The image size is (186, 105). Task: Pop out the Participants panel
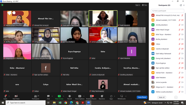181,5
